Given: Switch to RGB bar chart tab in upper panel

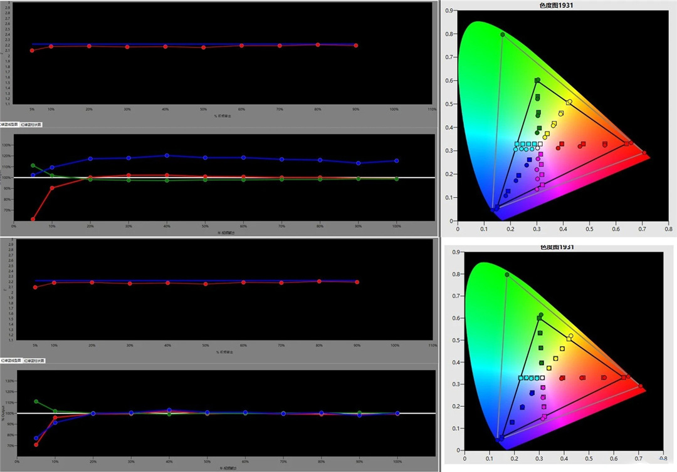Looking at the screenshot, I should 31,125.
